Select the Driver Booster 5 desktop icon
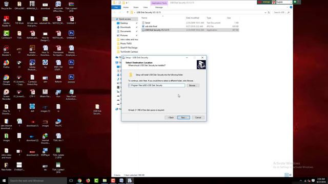This screenshot has width=328, height=184. tap(6, 51)
